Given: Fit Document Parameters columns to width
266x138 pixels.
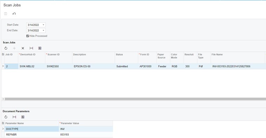Looking at the screenshot, I should click(14, 117).
